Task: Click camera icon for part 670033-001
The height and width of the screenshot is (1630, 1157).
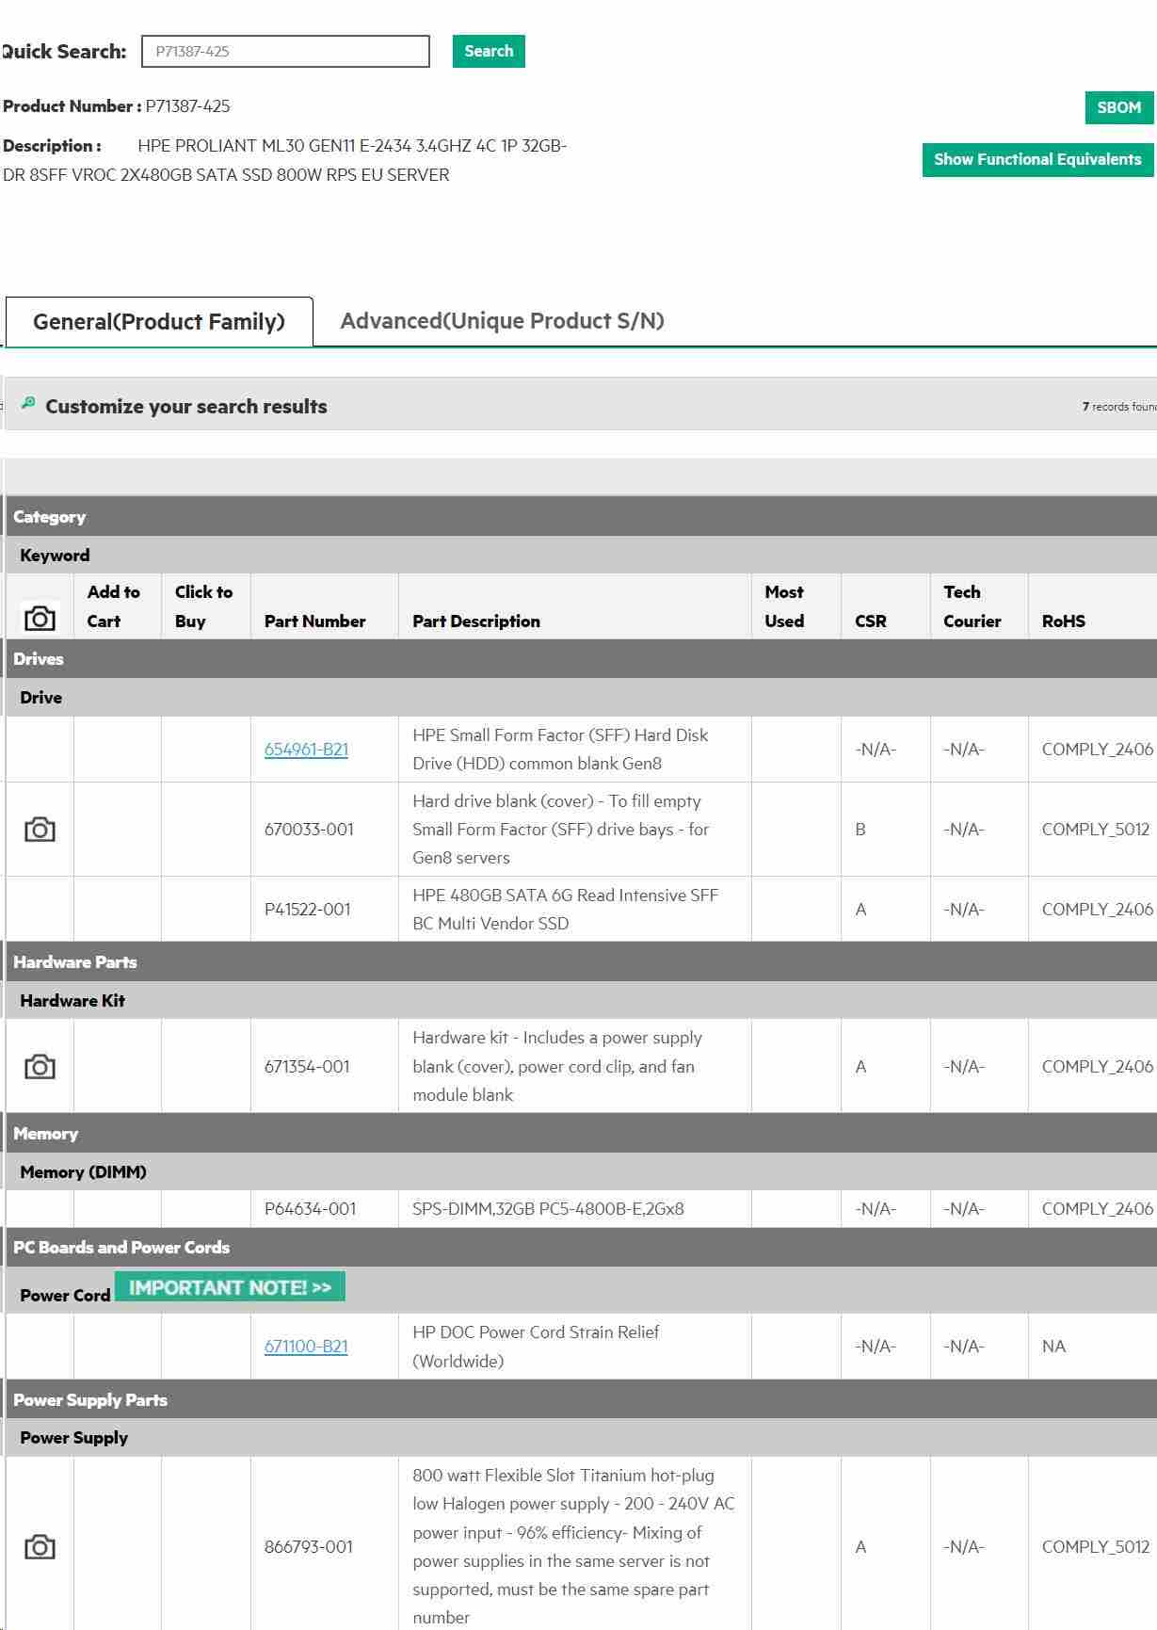Action: [x=40, y=830]
